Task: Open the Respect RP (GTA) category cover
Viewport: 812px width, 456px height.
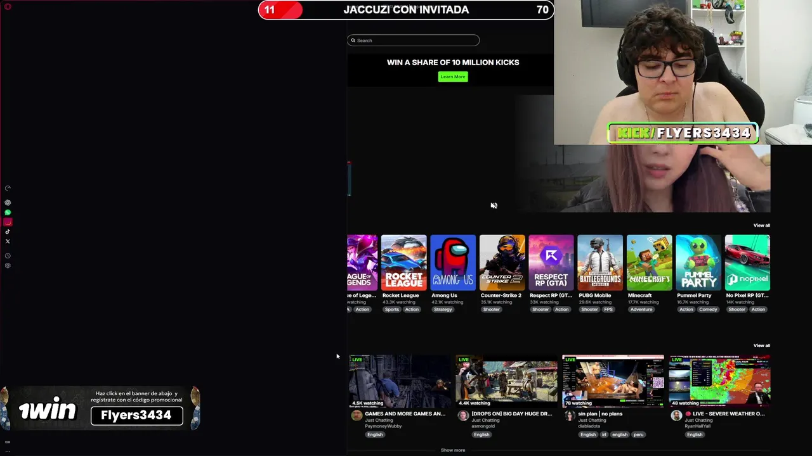Action: tap(551, 263)
